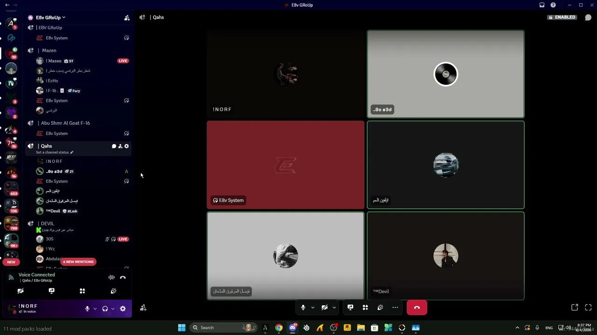Disconnect with the red hang-up button
The width and height of the screenshot is (597, 335).
click(x=417, y=308)
